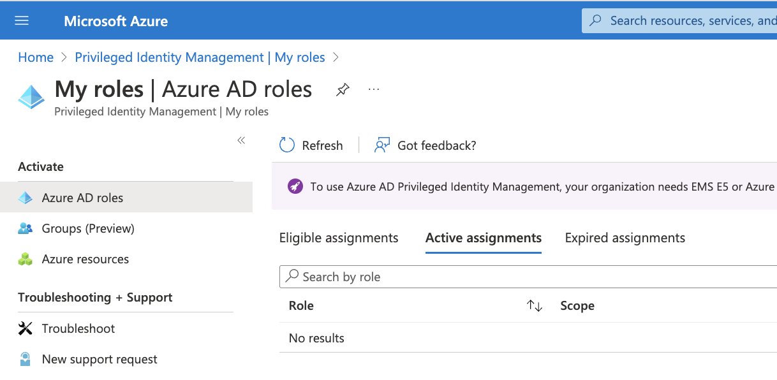Click the New support request icon

(x=26, y=359)
